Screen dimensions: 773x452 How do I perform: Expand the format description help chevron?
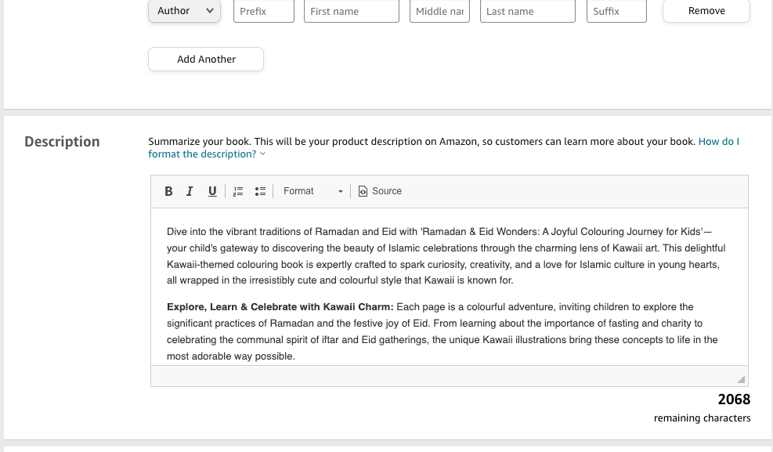pyautogui.click(x=263, y=154)
